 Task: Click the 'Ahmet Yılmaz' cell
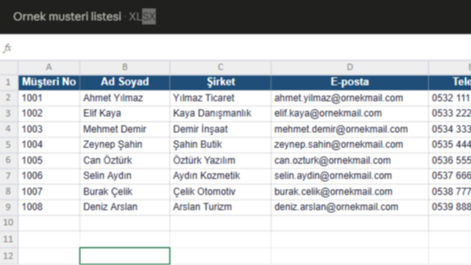click(124, 98)
